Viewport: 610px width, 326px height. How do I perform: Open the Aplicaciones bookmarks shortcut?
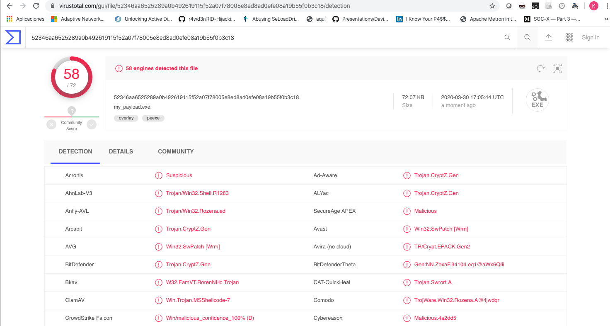[x=26, y=19]
